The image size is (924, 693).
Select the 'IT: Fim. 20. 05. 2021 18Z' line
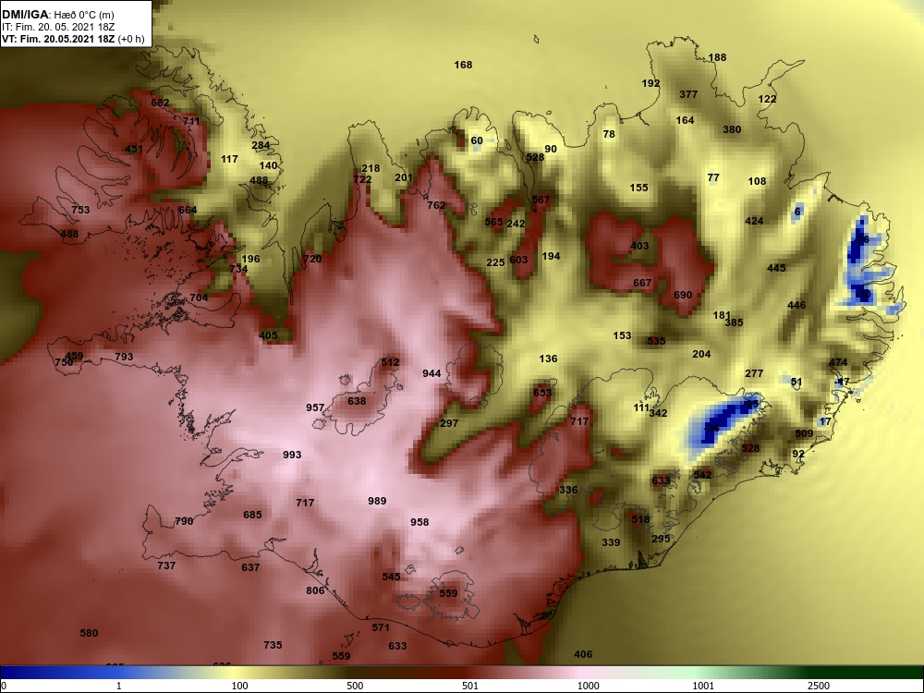point(58,27)
